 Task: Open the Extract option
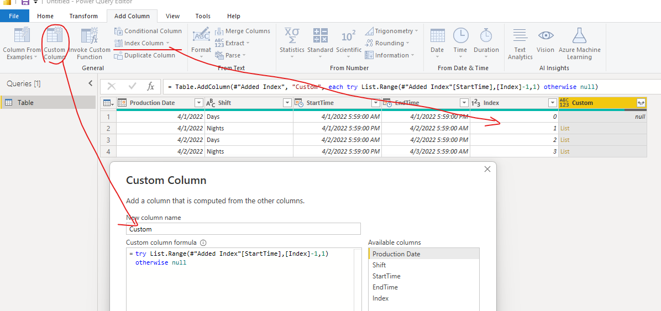tap(232, 43)
